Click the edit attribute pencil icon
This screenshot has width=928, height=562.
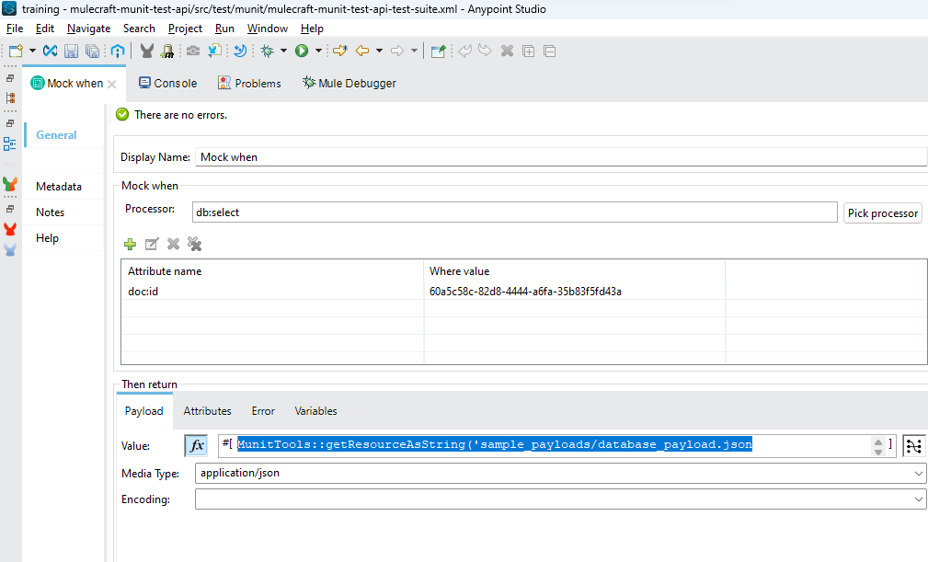(152, 244)
